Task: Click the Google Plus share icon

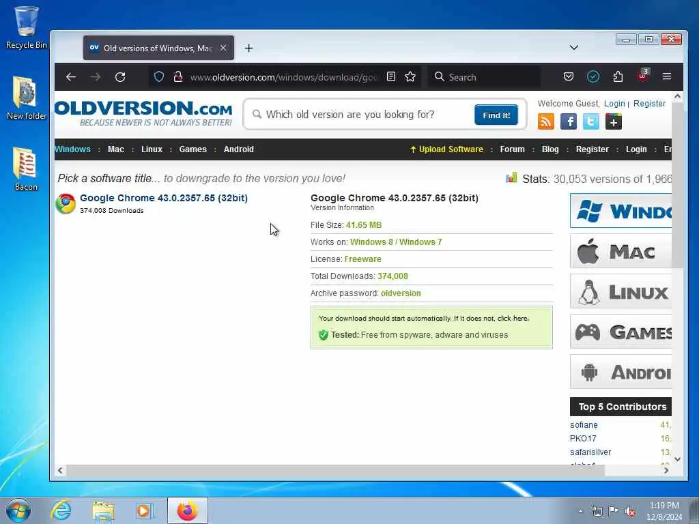Action: [x=614, y=121]
